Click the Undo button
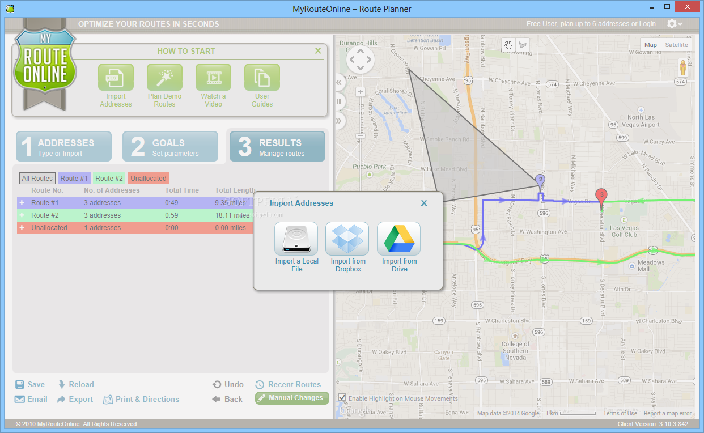This screenshot has width=704, height=433. pyautogui.click(x=228, y=384)
